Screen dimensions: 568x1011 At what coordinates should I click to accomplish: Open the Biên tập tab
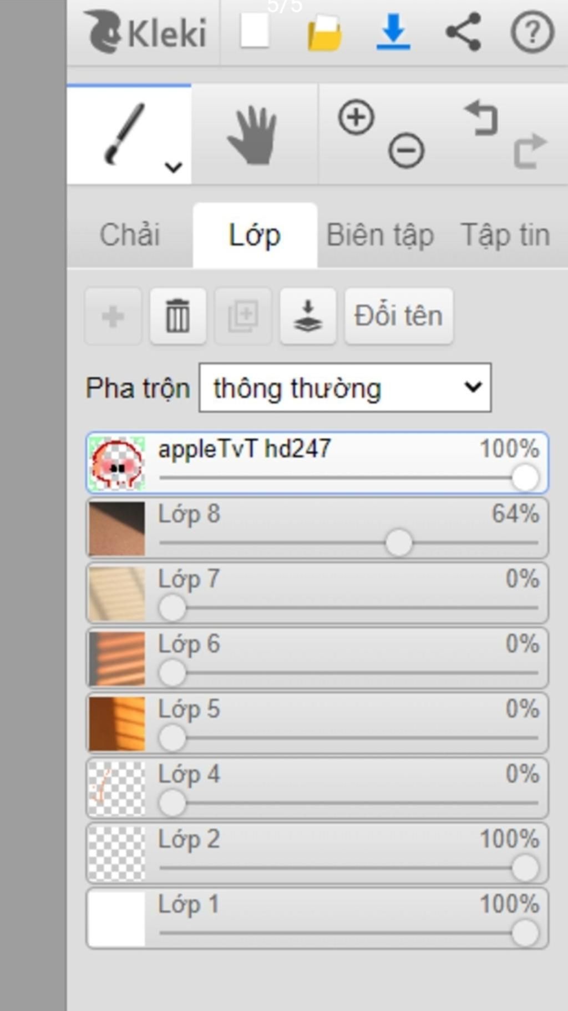click(380, 234)
